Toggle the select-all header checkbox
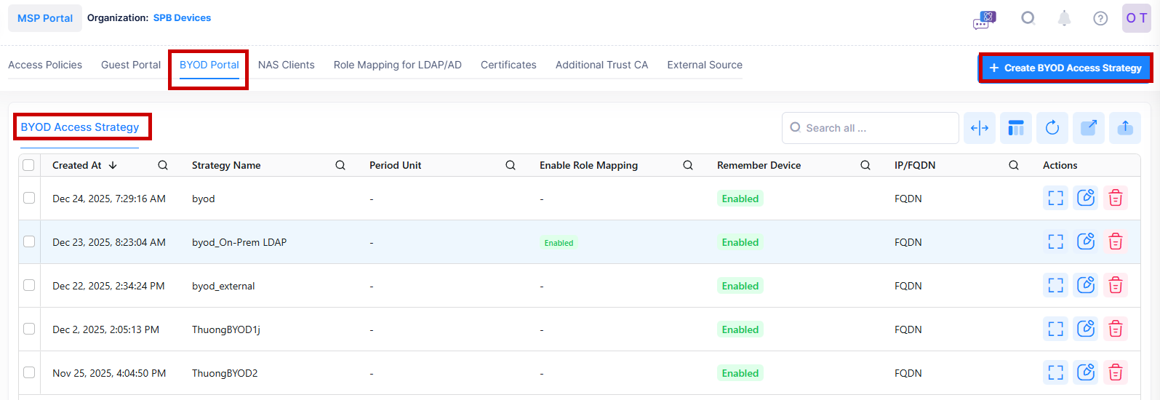Viewport: 1160px width, 400px height. click(28, 165)
